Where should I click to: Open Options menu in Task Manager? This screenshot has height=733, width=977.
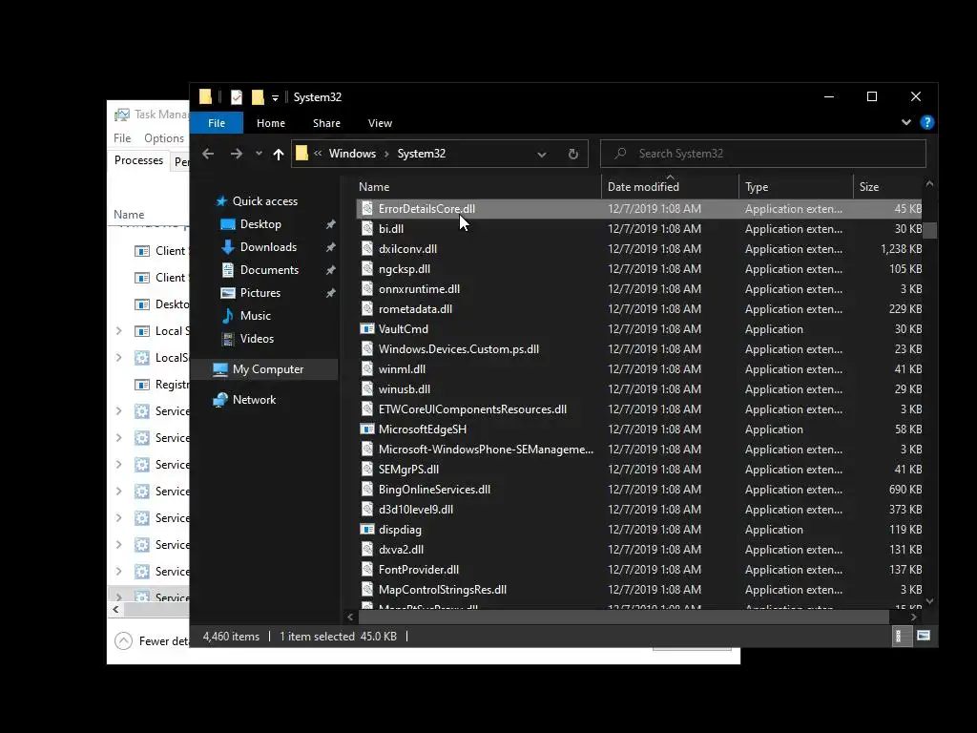[164, 137]
